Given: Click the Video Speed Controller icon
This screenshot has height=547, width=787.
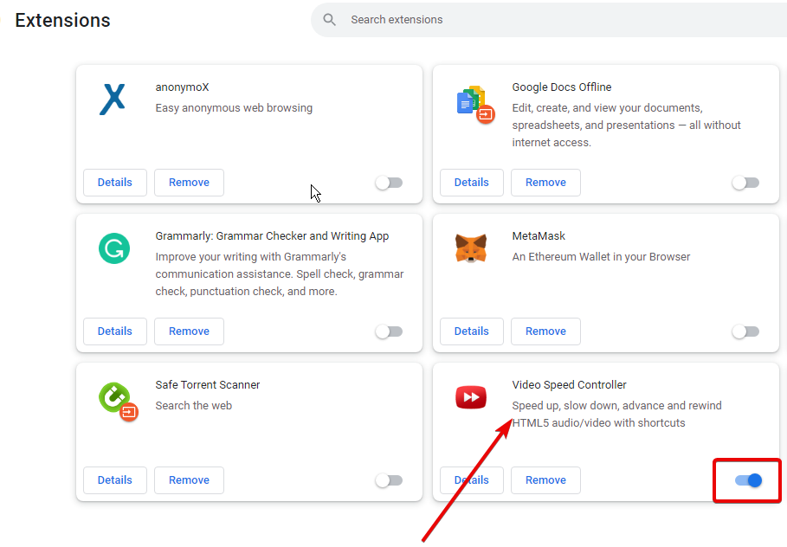Looking at the screenshot, I should (x=471, y=398).
